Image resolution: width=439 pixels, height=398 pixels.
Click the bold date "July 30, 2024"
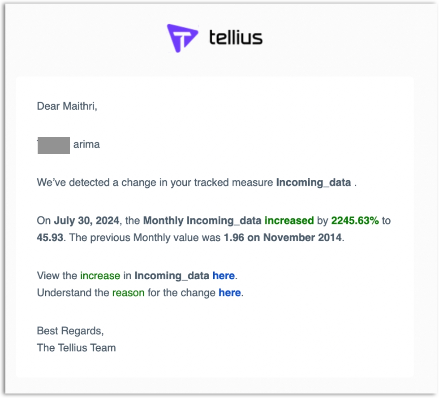click(x=87, y=221)
